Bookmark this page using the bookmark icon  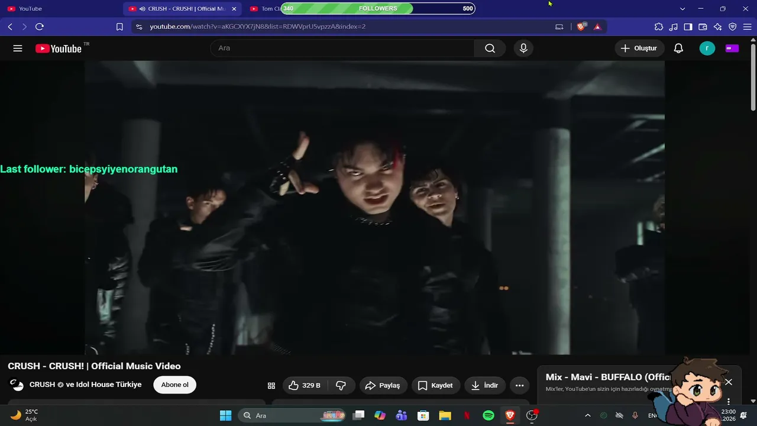(x=119, y=27)
